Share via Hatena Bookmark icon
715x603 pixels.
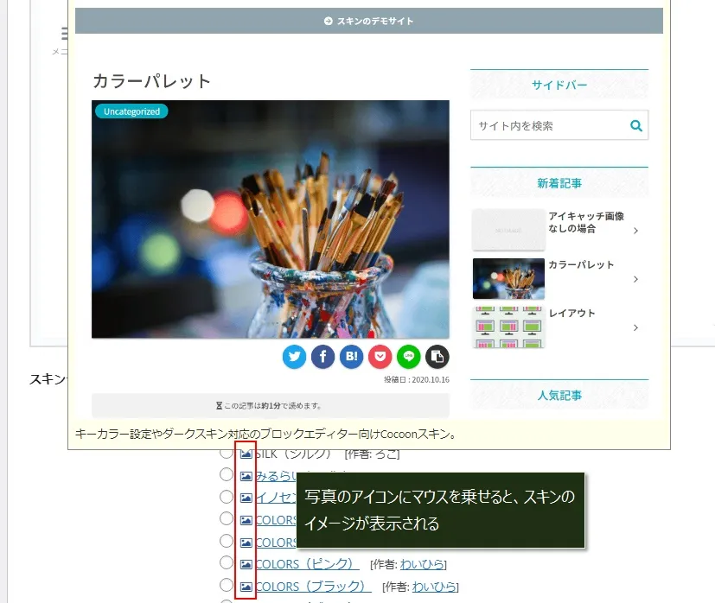pos(351,356)
